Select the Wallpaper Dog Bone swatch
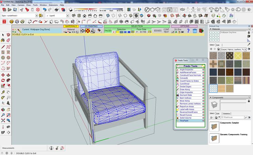The height and width of the screenshot is (155, 253). coord(213,89)
